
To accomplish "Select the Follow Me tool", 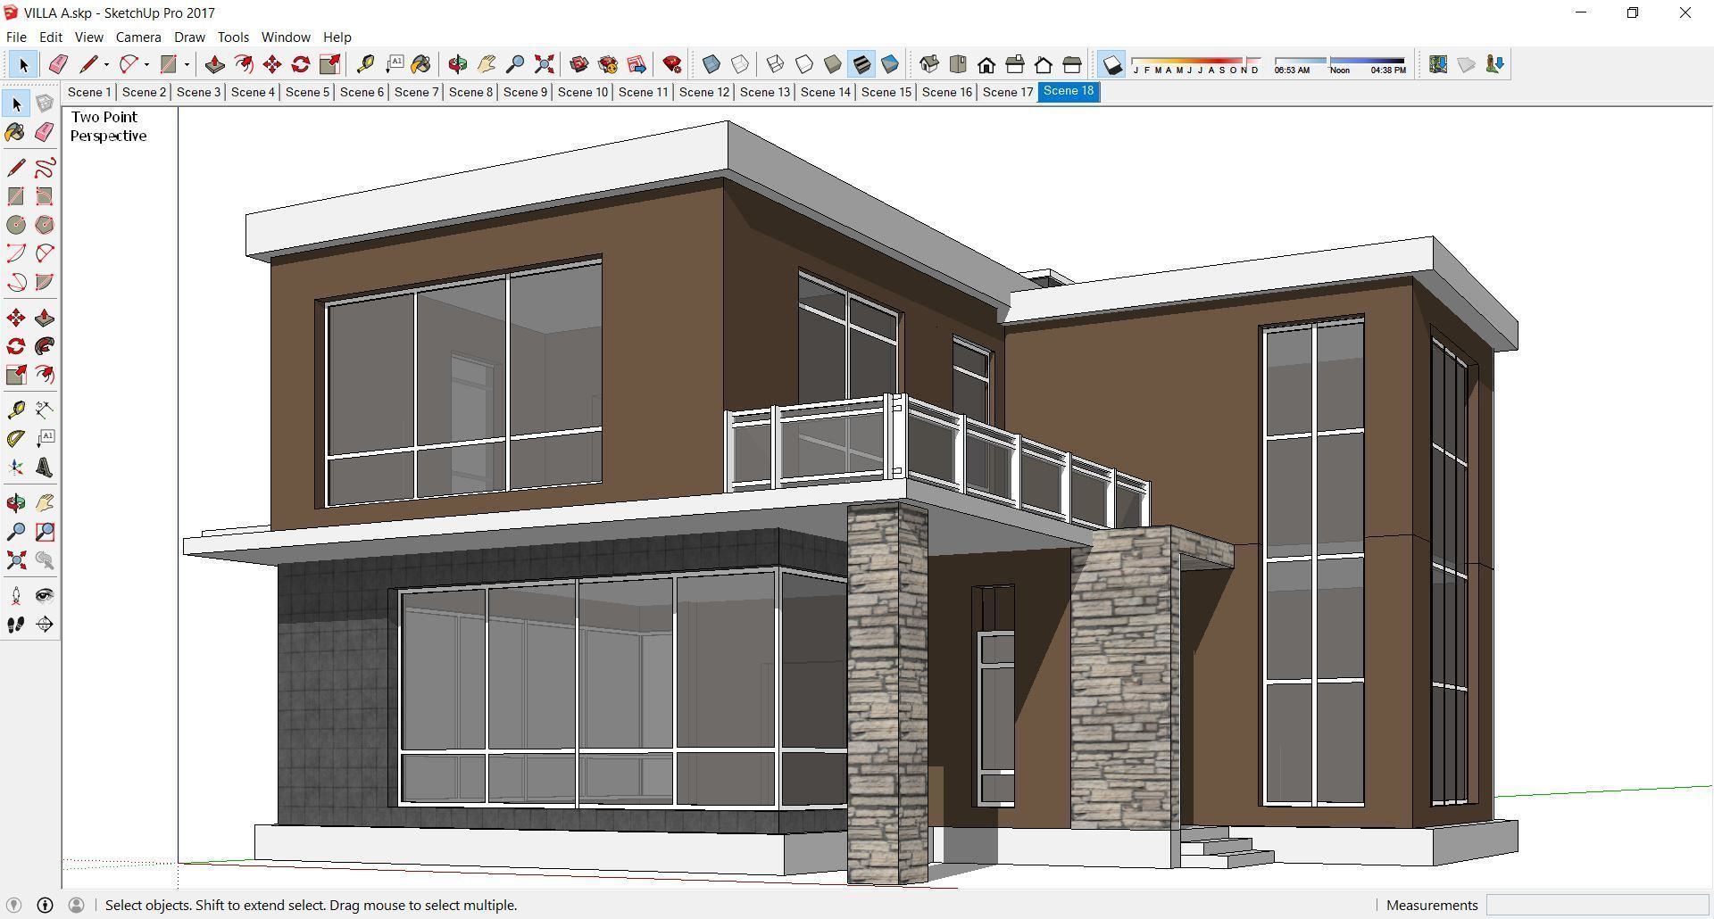I will 45,346.
